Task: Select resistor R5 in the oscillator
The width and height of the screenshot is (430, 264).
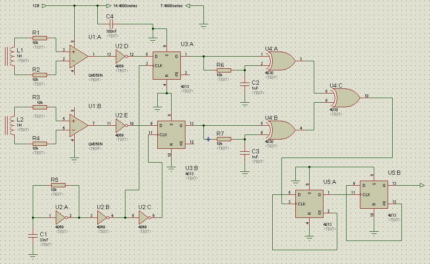Action: (x=58, y=185)
